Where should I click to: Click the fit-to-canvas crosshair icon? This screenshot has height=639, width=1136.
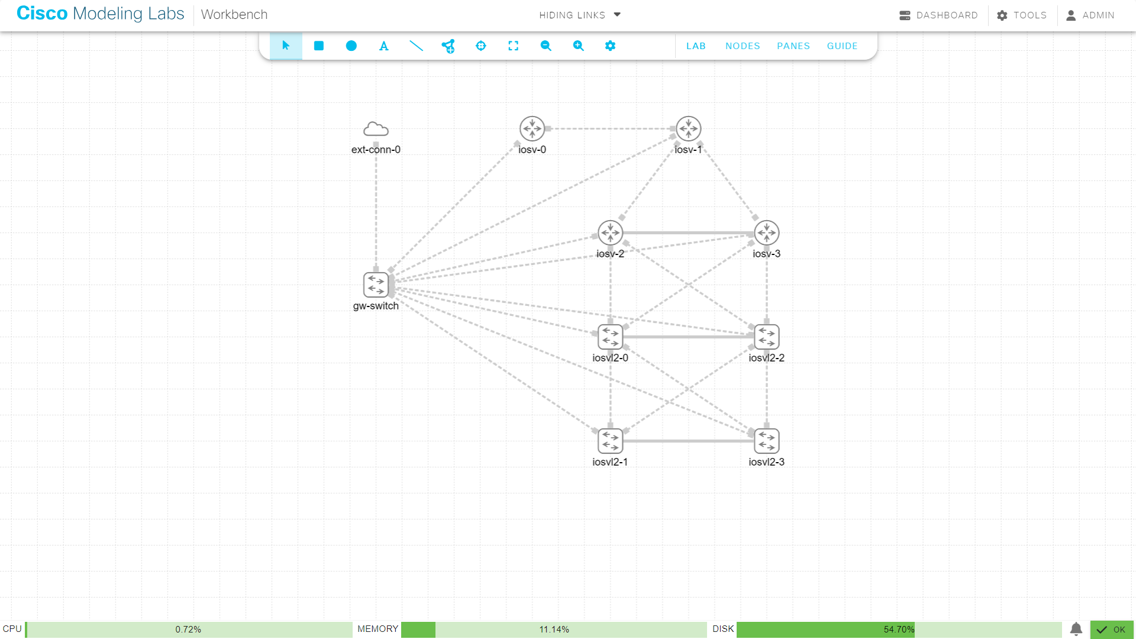click(481, 46)
